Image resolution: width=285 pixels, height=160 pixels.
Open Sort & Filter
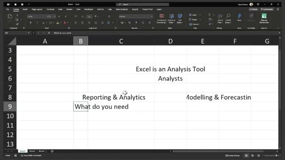coord(220,19)
